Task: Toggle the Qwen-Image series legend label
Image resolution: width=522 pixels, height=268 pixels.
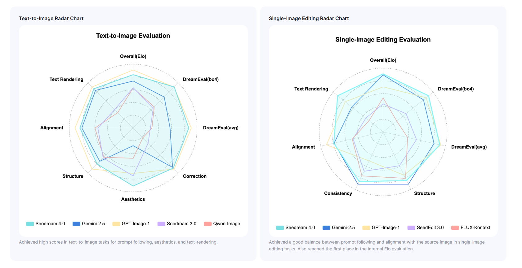Action: click(x=226, y=224)
